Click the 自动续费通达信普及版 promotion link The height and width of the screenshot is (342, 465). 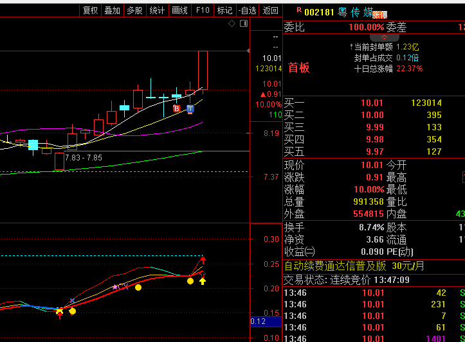pyautogui.click(x=354, y=266)
